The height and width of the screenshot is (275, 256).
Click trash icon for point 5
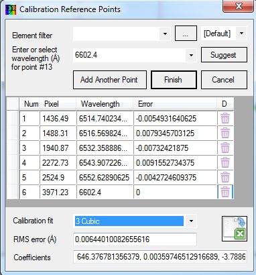[x=225, y=178]
